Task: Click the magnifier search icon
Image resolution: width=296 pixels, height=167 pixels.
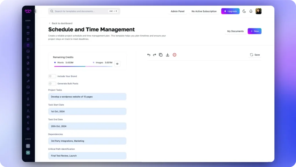Action: point(52,11)
